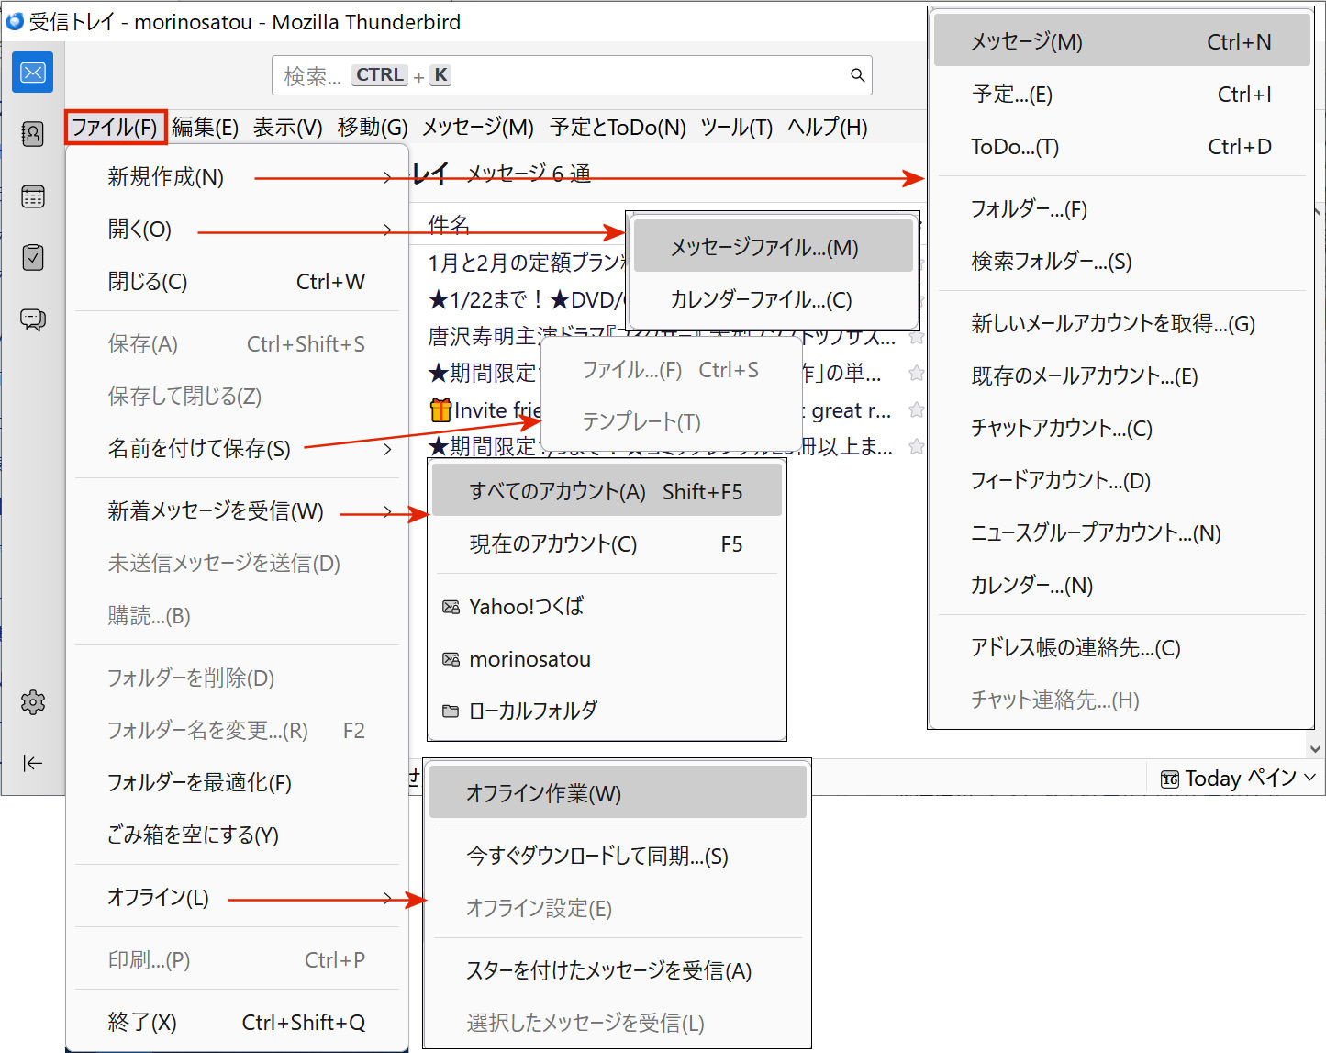Image resolution: width=1326 pixels, height=1053 pixels.
Task: Star the 唐沢寿明 message row
Action: 916,337
